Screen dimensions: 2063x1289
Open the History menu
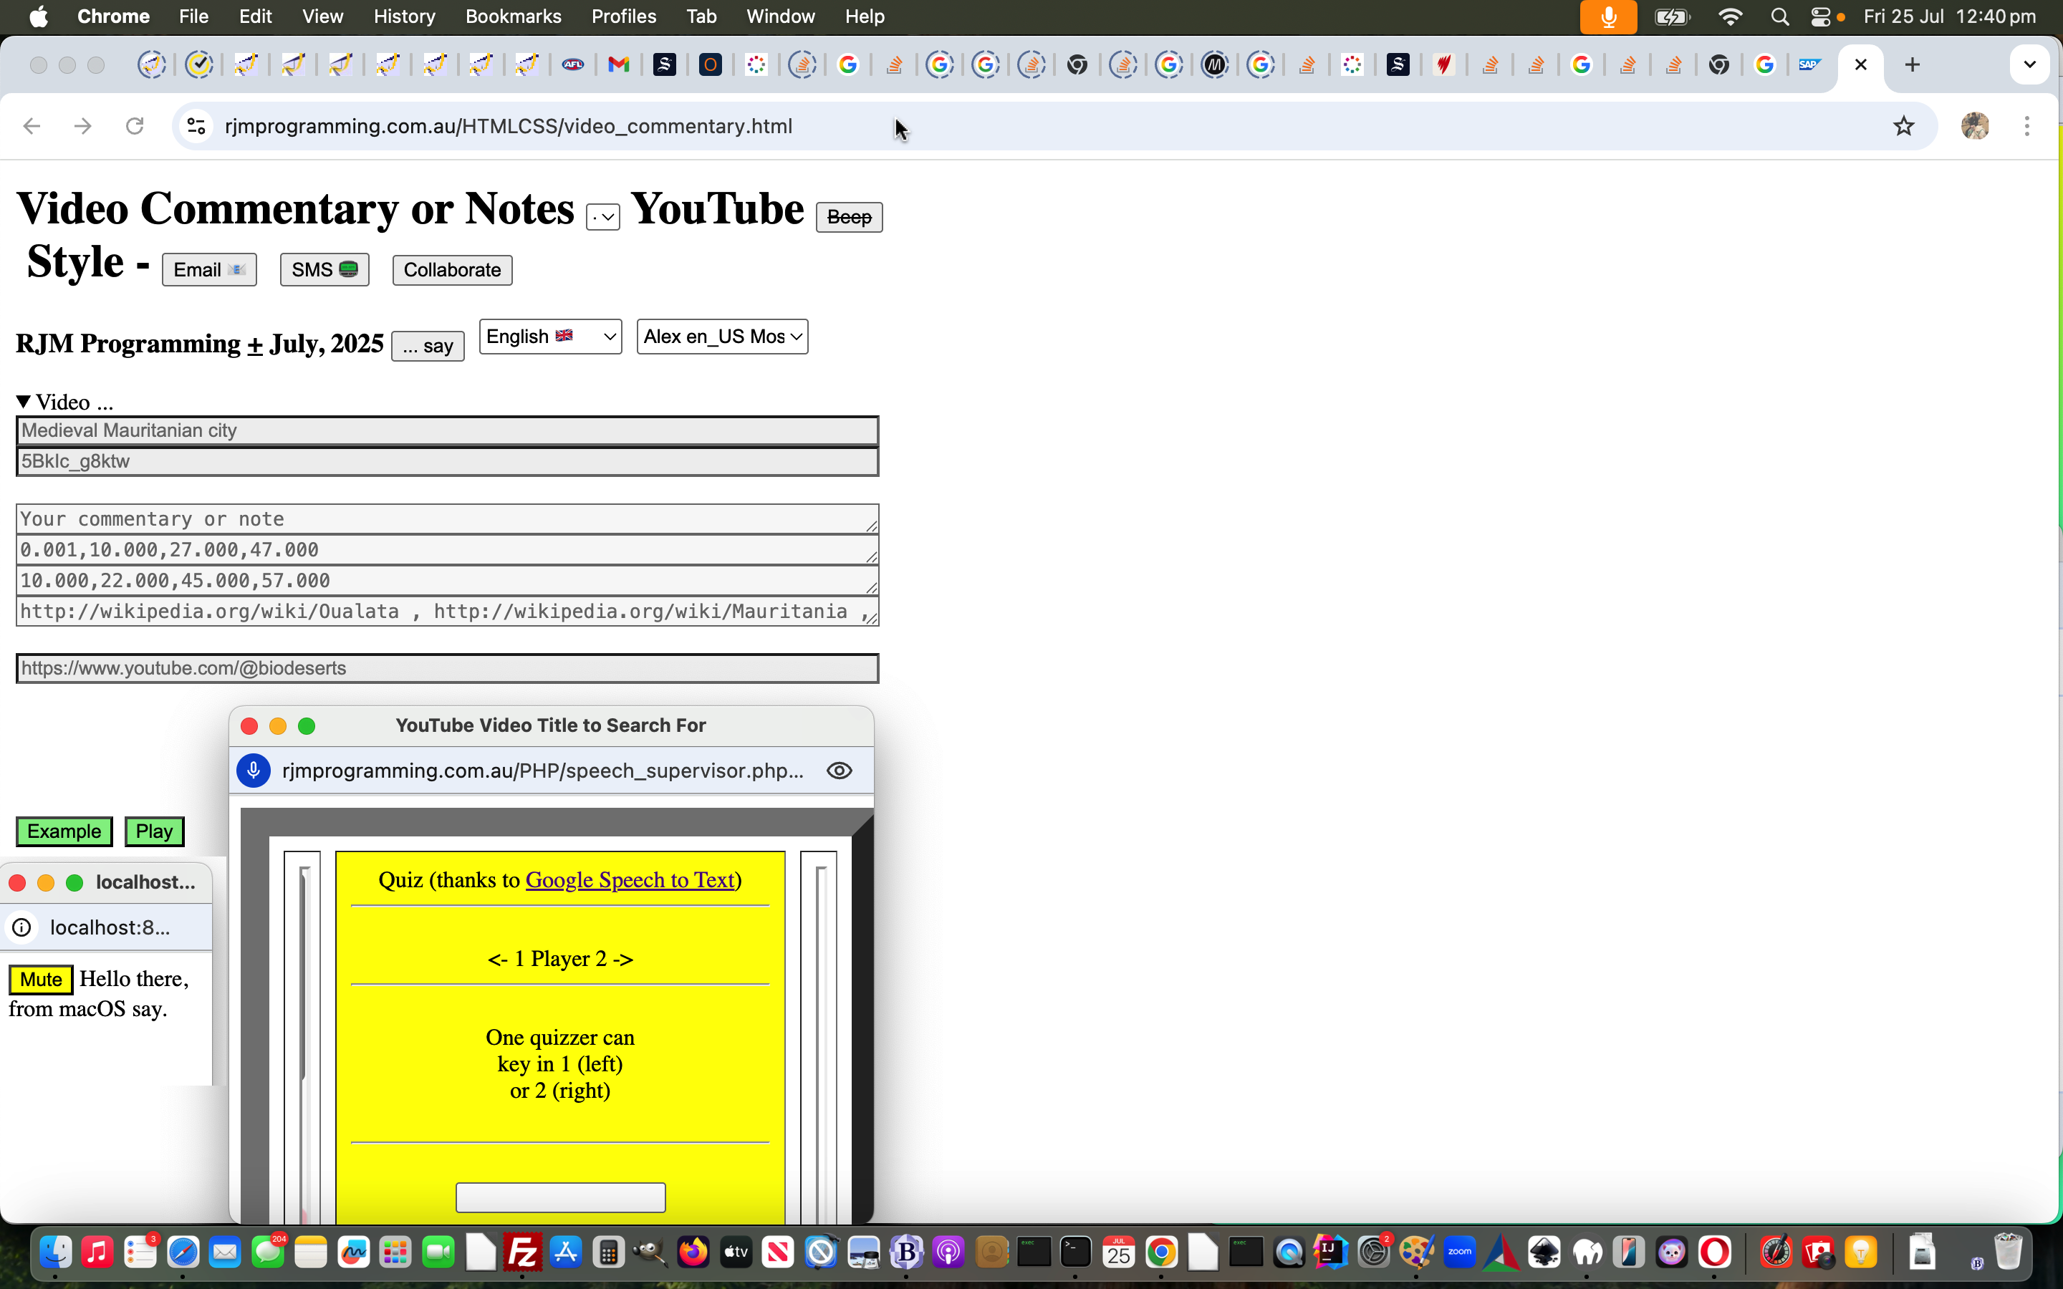click(404, 17)
